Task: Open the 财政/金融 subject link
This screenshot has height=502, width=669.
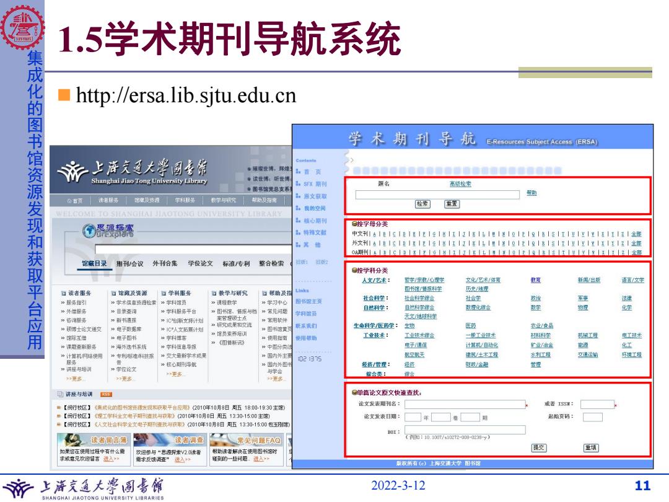Action: coord(476,364)
